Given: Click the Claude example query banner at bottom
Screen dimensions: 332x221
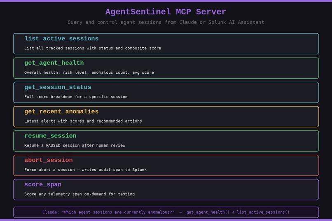Looking at the screenshot, I should (x=166, y=212).
